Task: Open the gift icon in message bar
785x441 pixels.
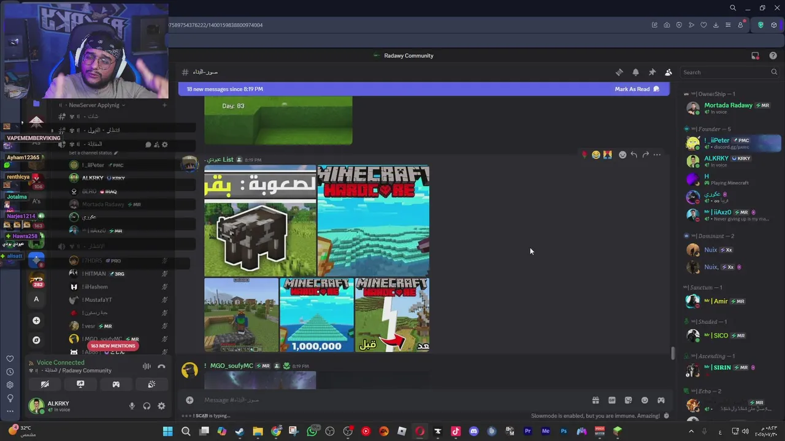Action: pyautogui.click(x=595, y=400)
